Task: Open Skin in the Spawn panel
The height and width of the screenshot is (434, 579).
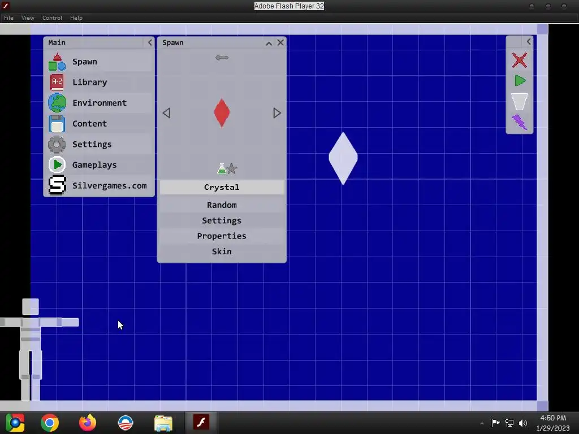Action: click(x=222, y=251)
